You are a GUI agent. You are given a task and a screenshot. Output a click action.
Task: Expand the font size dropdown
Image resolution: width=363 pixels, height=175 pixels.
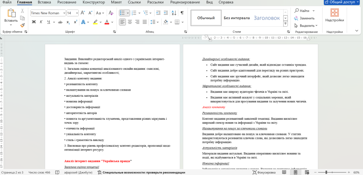pyautogui.click(x=77, y=13)
